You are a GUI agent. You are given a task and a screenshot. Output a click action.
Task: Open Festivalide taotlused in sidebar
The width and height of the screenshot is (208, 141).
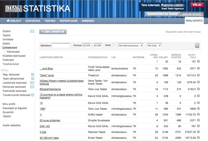14,91
